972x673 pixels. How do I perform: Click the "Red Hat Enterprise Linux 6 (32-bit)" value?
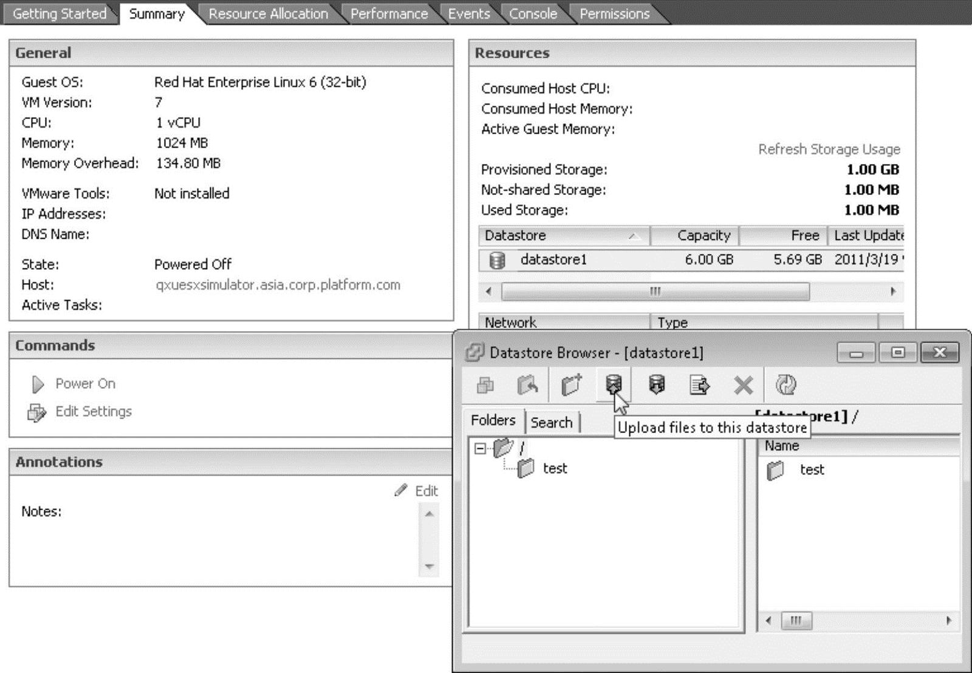tap(260, 82)
